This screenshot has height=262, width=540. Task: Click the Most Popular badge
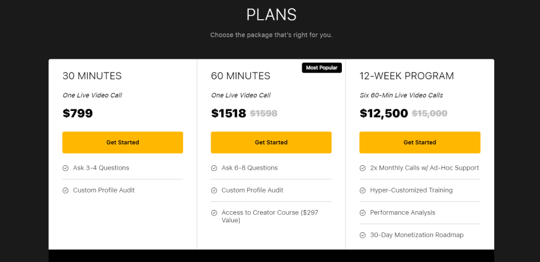point(321,68)
